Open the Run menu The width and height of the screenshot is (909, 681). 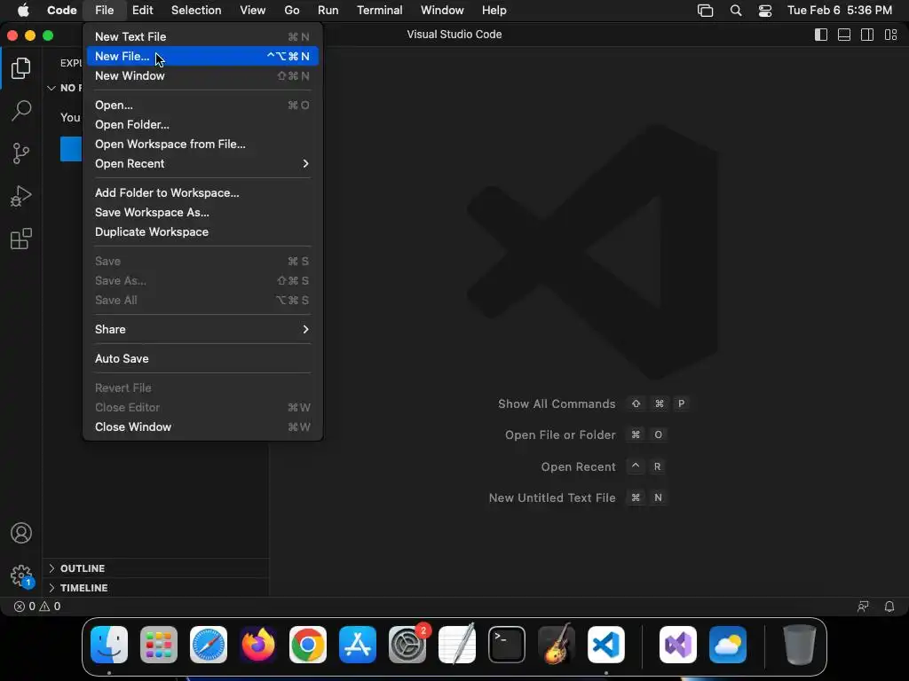(328, 11)
